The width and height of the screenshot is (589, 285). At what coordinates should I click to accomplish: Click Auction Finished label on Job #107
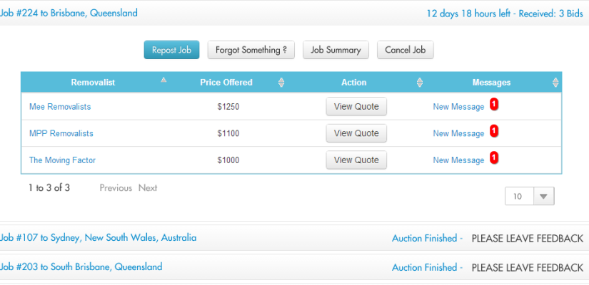[425, 238]
